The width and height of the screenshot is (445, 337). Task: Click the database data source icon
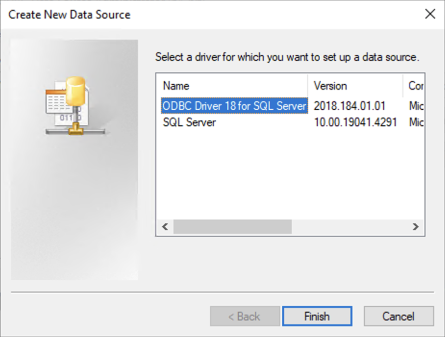click(x=76, y=106)
